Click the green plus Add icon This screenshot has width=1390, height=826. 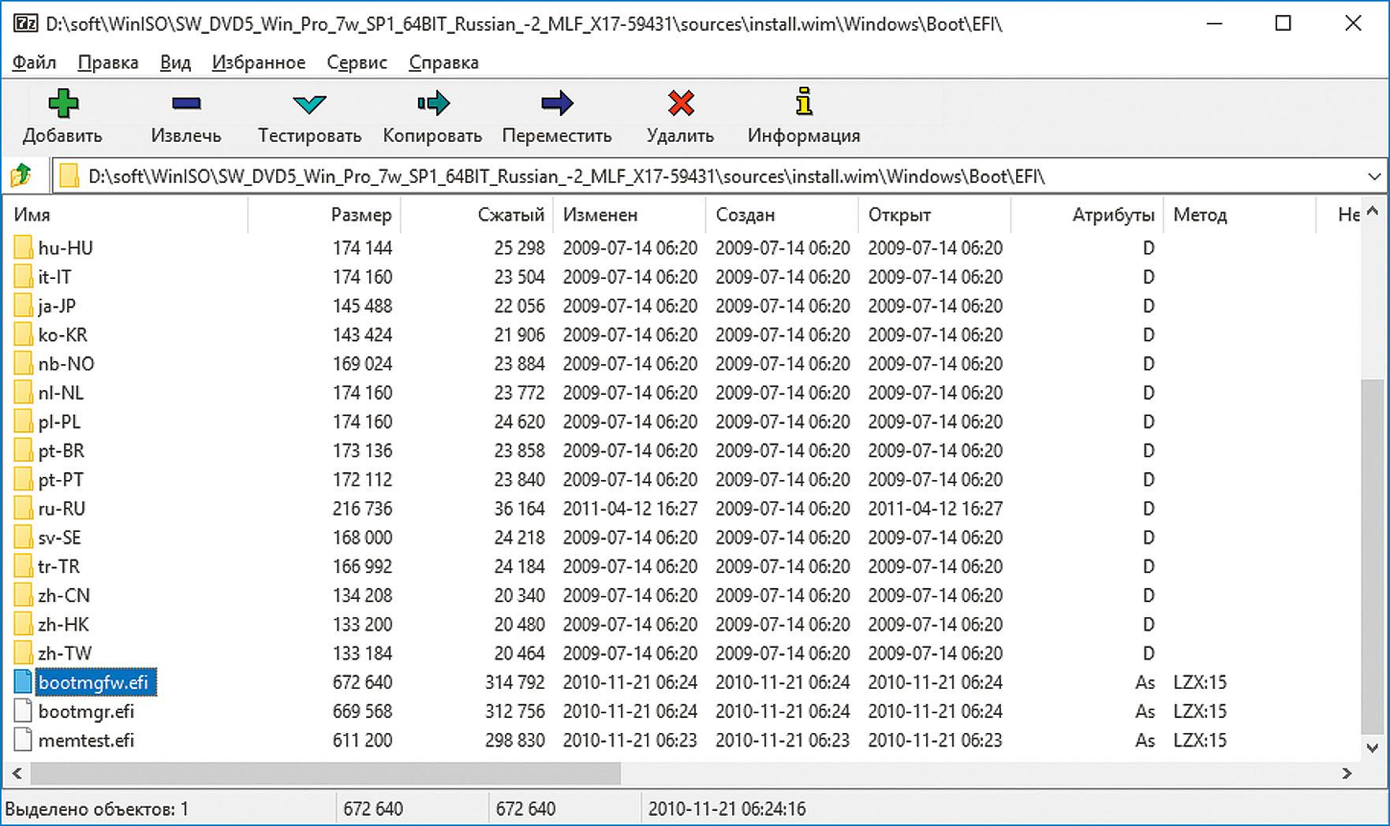coord(62,103)
